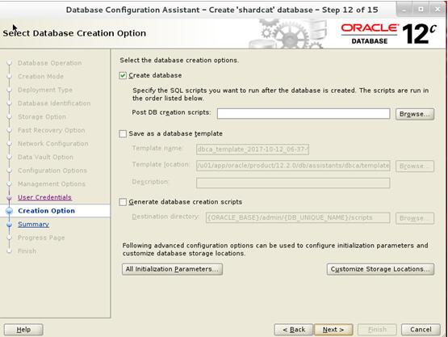
Task: Click the Summary step bullet icon
Action: pos(9,225)
